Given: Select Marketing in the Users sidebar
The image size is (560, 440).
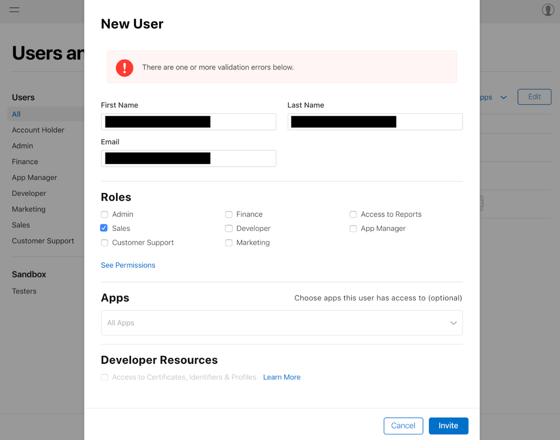Looking at the screenshot, I should pyautogui.click(x=28, y=209).
